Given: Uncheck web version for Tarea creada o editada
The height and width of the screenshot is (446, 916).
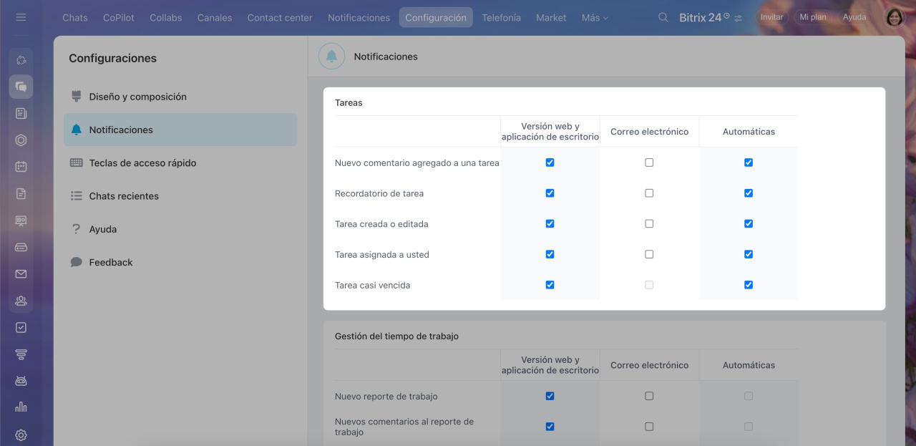Looking at the screenshot, I should coord(550,223).
